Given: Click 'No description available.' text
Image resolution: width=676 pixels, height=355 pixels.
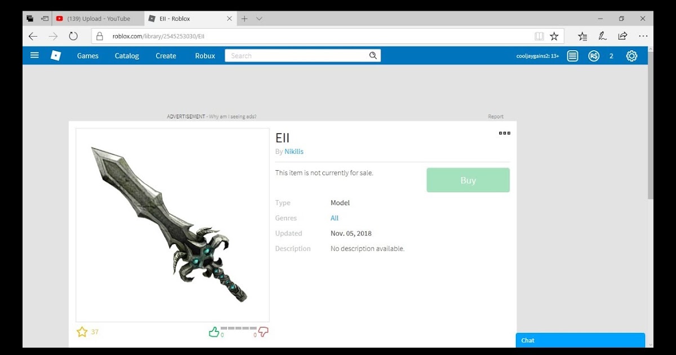Looking at the screenshot, I should pyautogui.click(x=367, y=248).
